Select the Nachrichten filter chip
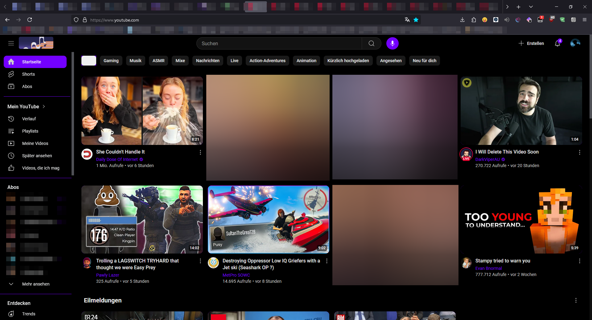This screenshot has width=592, height=320. [208, 61]
